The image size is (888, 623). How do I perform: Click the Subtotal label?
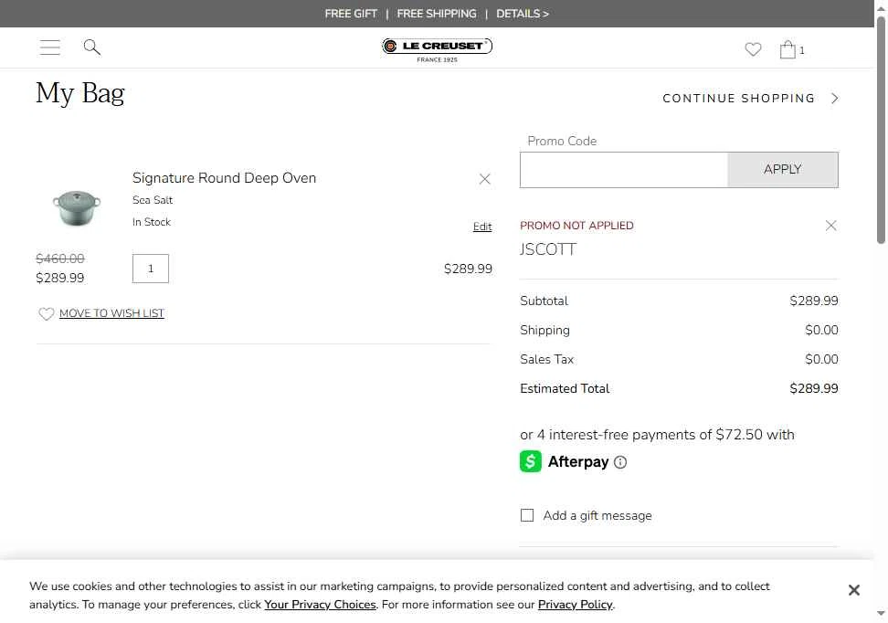click(544, 301)
